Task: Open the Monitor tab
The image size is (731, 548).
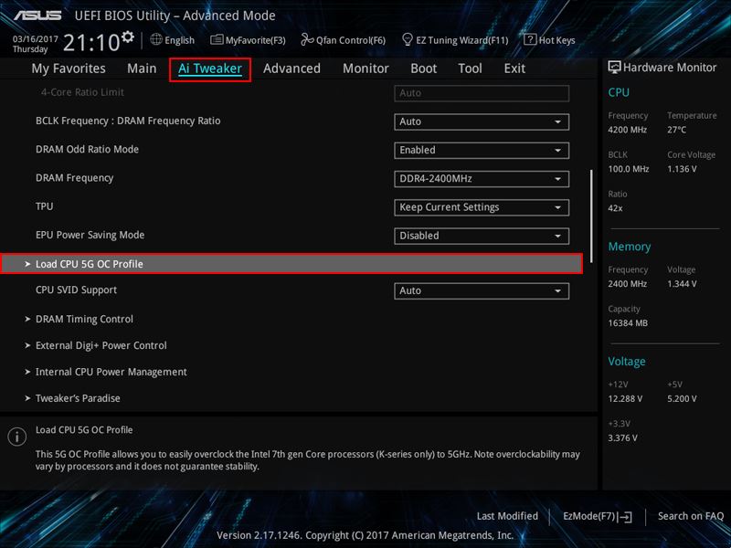Action: click(x=365, y=68)
